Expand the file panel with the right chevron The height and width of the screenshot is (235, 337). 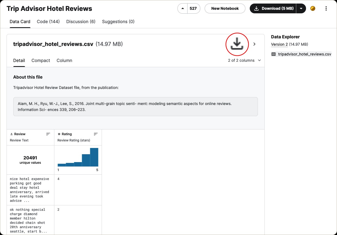[254, 44]
